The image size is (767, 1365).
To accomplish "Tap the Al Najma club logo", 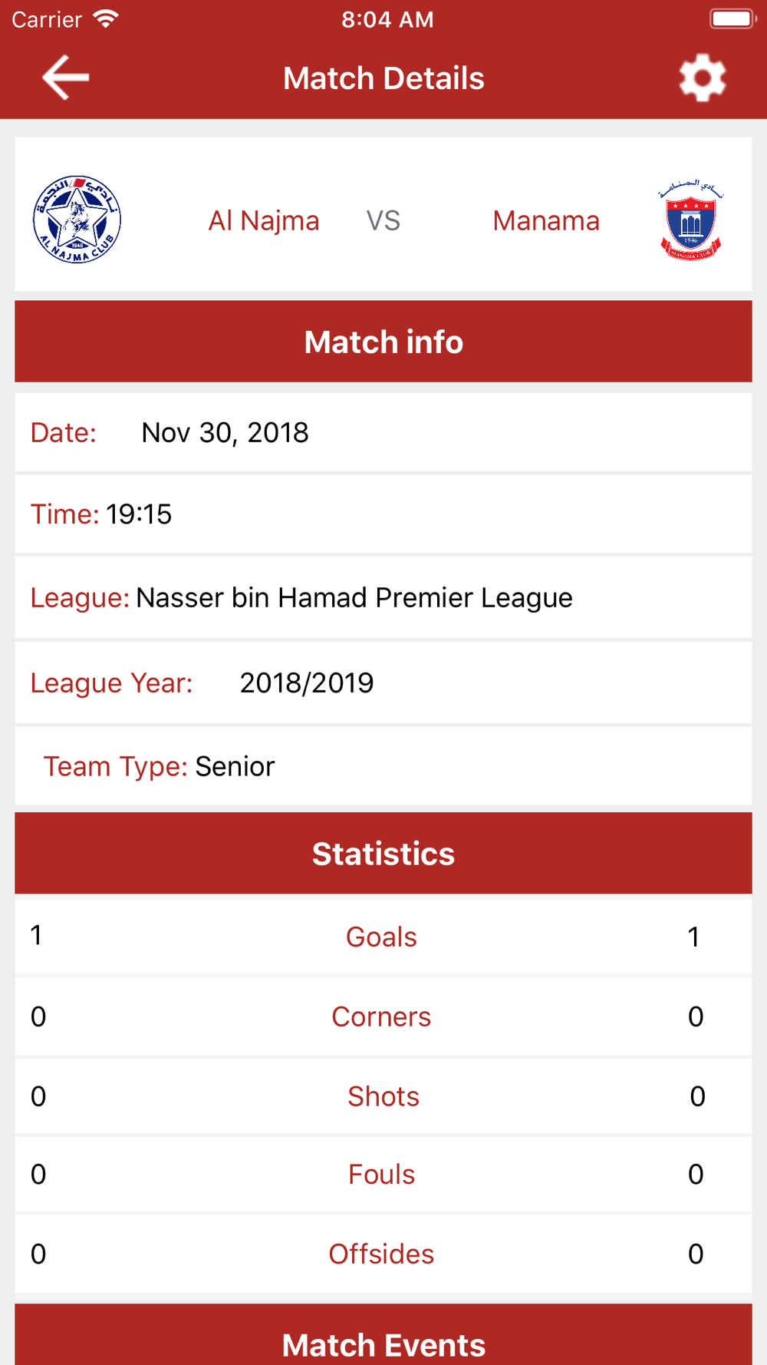I will point(77,220).
